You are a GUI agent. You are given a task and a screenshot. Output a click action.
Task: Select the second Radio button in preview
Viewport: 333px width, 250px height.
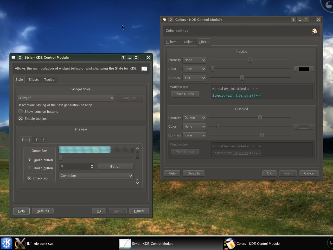pyautogui.click(x=29, y=168)
